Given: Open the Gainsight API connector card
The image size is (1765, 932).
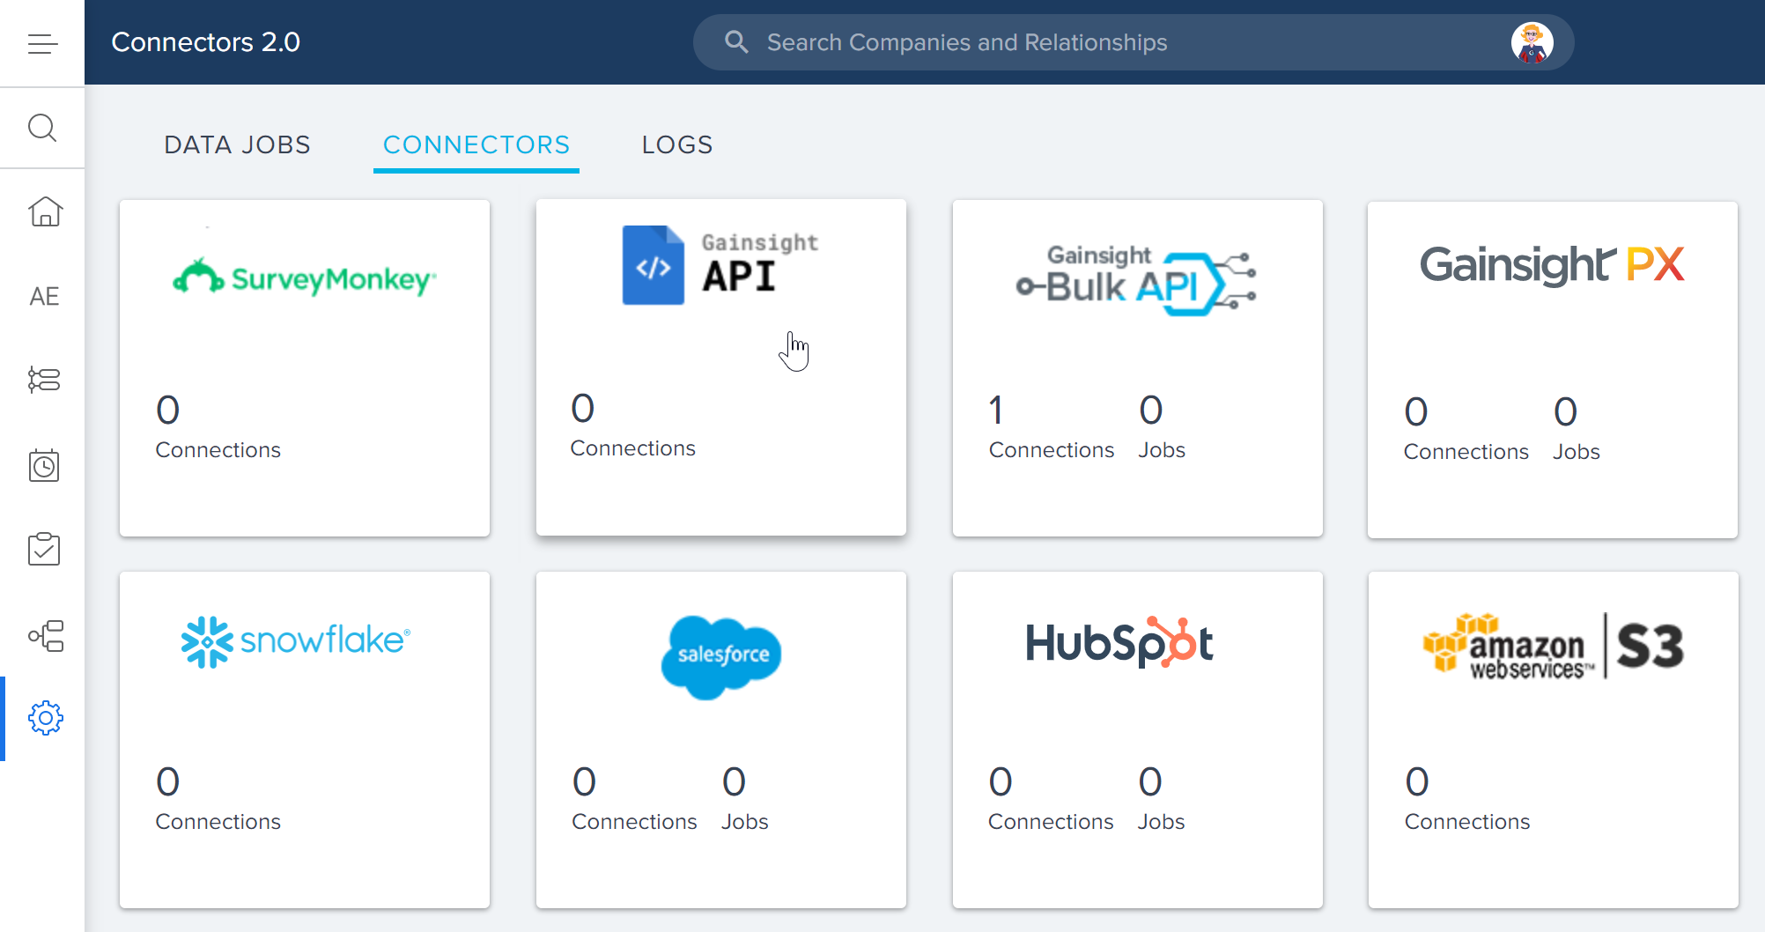Looking at the screenshot, I should pyautogui.click(x=721, y=367).
